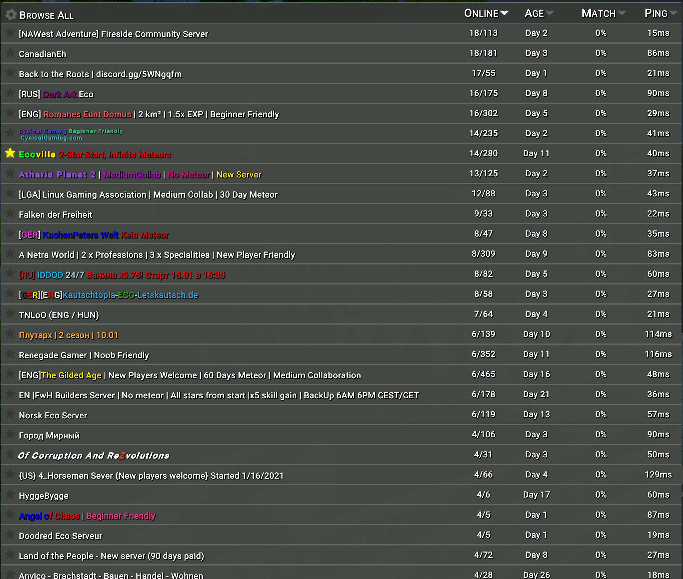
Task: Unfavorite the Ecoville server star
Action: click(10, 153)
